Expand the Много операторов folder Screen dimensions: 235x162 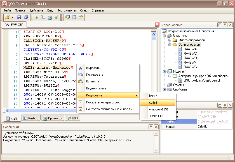click(x=170, y=40)
